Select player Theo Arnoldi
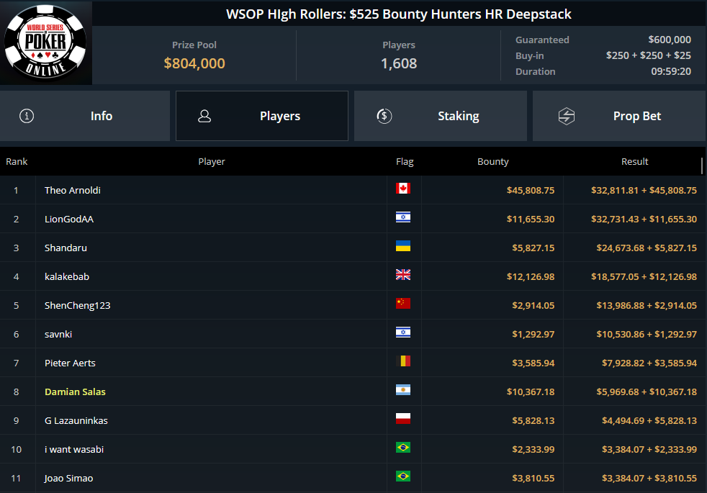Image resolution: width=707 pixels, height=493 pixels. (x=73, y=190)
